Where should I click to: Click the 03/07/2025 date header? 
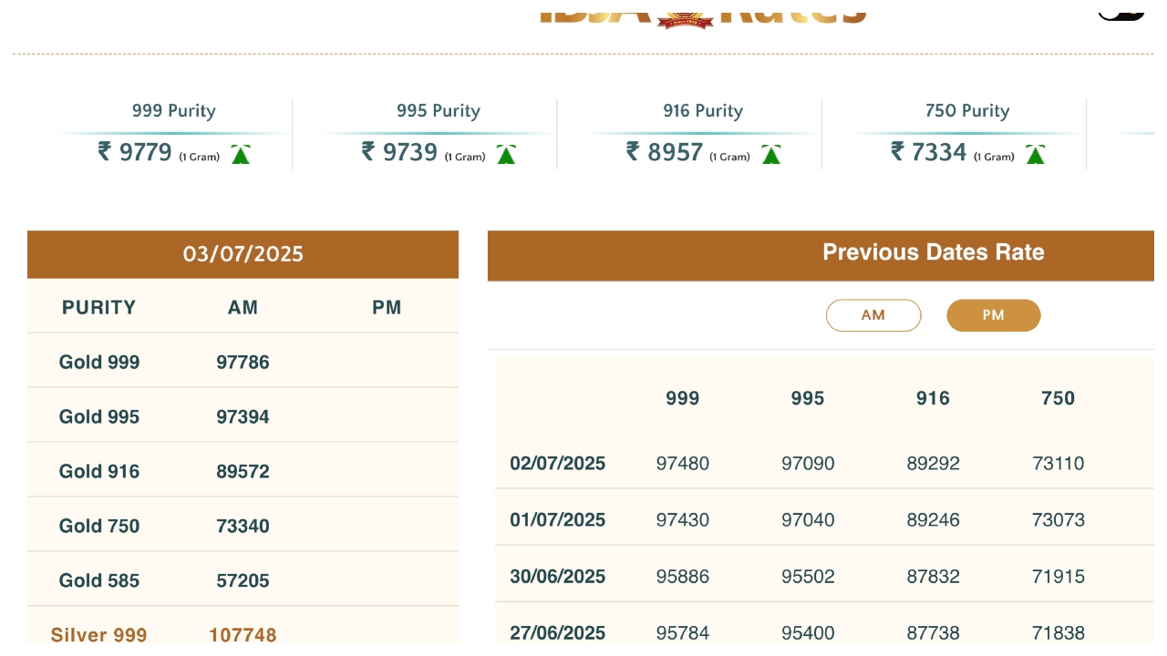[x=243, y=254]
